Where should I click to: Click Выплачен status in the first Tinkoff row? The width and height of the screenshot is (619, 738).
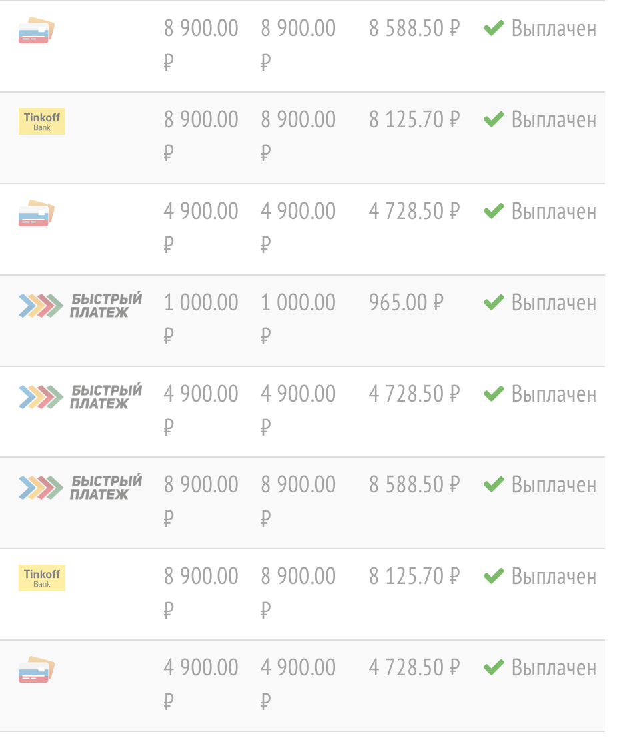[x=554, y=120]
